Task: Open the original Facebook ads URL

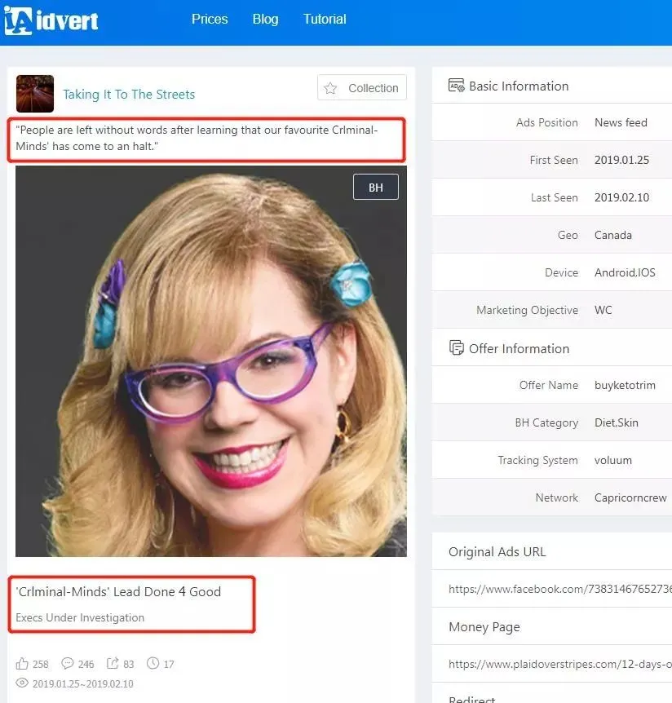Action: pos(560,589)
